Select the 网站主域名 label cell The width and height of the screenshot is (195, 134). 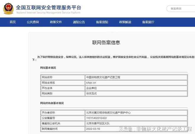[63, 83]
